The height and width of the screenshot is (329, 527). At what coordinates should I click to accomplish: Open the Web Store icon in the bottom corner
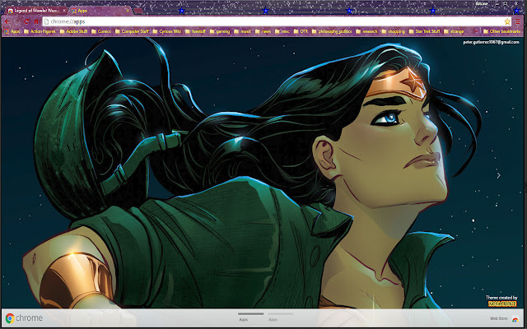point(515,319)
